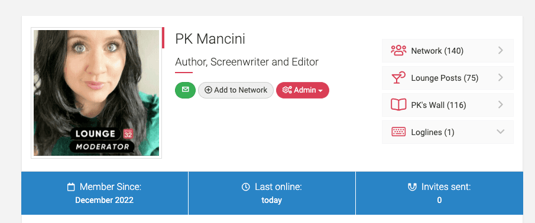The width and height of the screenshot is (535, 223).
Task: Open PK's Wall via right chevron
Action: pyautogui.click(x=501, y=104)
